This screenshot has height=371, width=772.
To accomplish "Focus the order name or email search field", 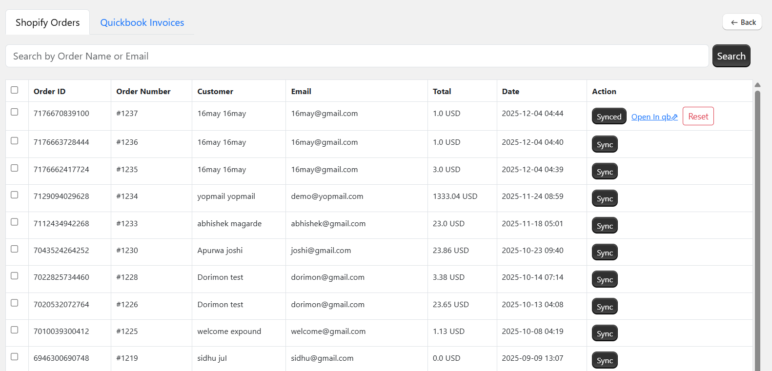I will [356, 56].
